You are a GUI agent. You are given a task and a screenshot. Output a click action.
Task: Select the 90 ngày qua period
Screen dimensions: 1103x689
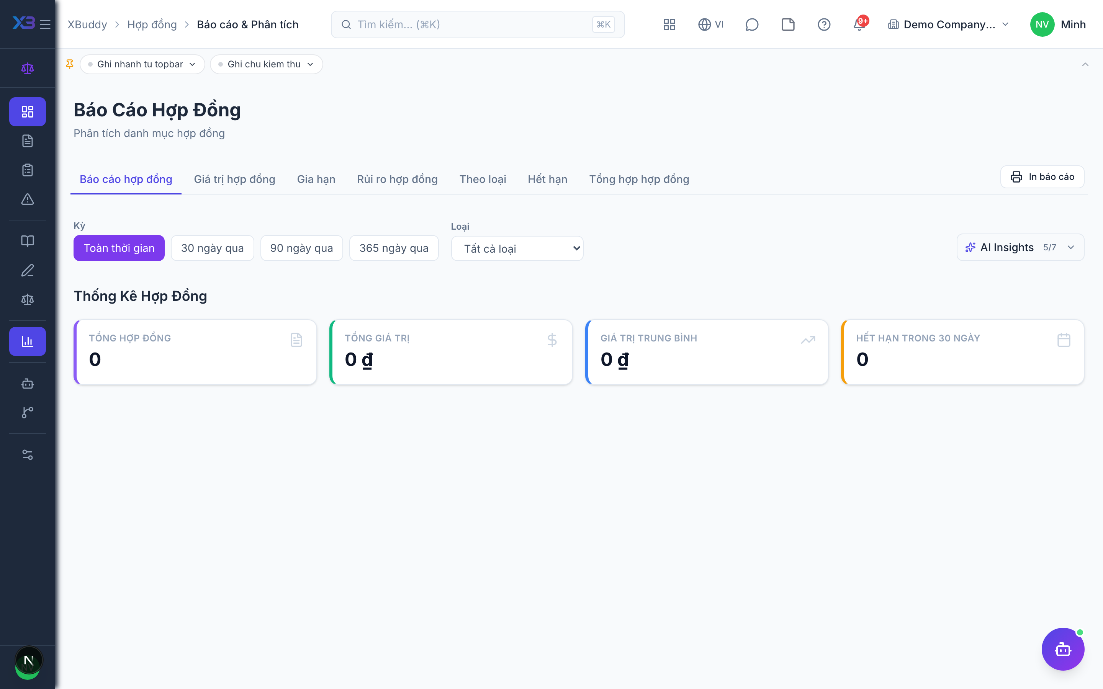(x=301, y=248)
